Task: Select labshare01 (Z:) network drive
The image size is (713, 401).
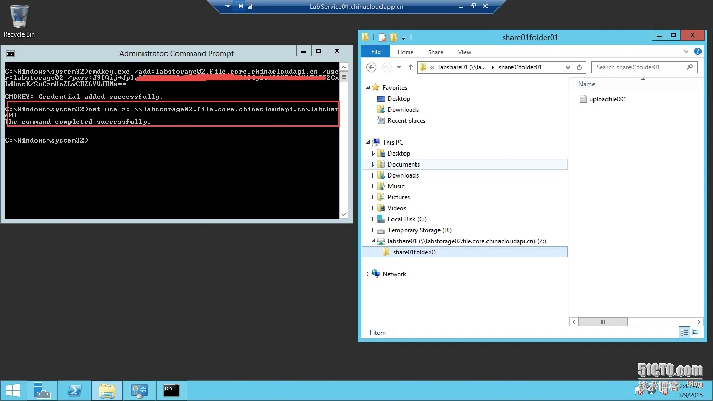Action: (467, 241)
